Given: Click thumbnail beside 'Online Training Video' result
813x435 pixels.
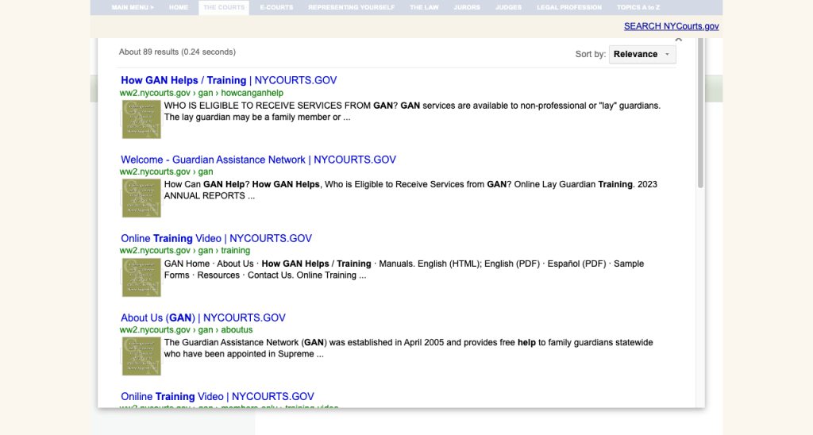Looking at the screenshot, I should 141,277.
